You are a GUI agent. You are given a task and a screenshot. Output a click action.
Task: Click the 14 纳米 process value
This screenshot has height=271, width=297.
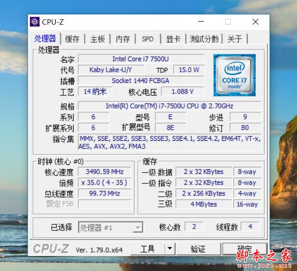pyautogui.click(x=95, y=92)
